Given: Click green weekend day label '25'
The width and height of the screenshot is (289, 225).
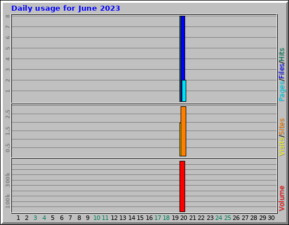Looking at the screenshot, I should (227, 218).
